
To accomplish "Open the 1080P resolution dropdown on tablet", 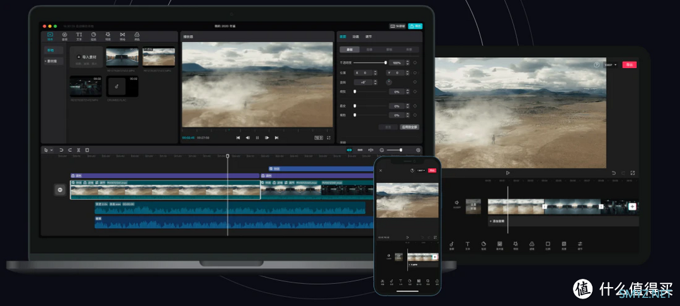I will [x=611, y=65].
